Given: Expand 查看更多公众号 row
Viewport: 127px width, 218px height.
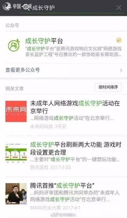Looking at the screenshot, I should point(63,70).
